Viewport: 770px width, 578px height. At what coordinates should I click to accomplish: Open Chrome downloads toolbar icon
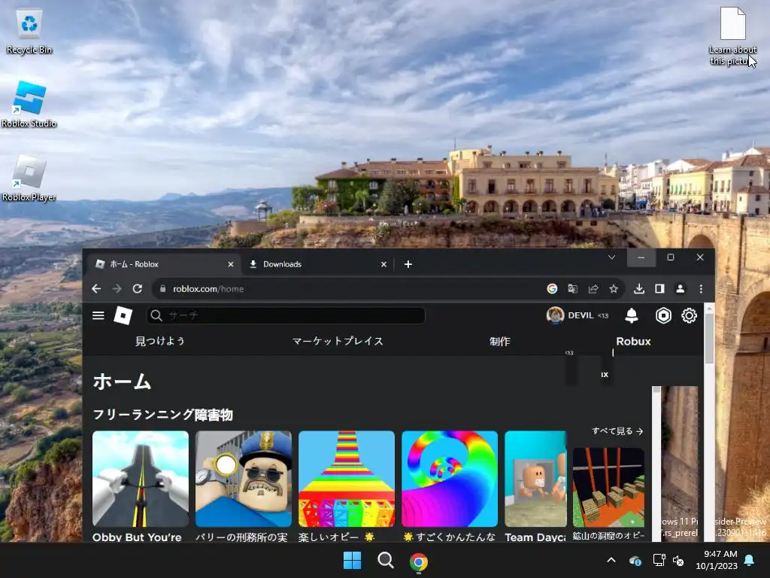coord(639,289)
